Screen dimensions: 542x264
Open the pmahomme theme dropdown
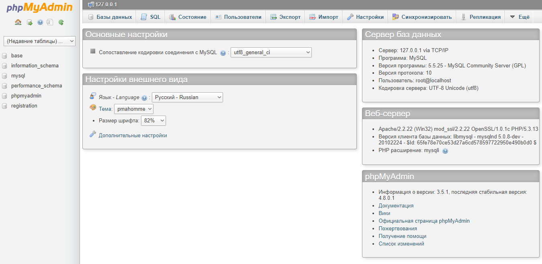pos(134,109)
